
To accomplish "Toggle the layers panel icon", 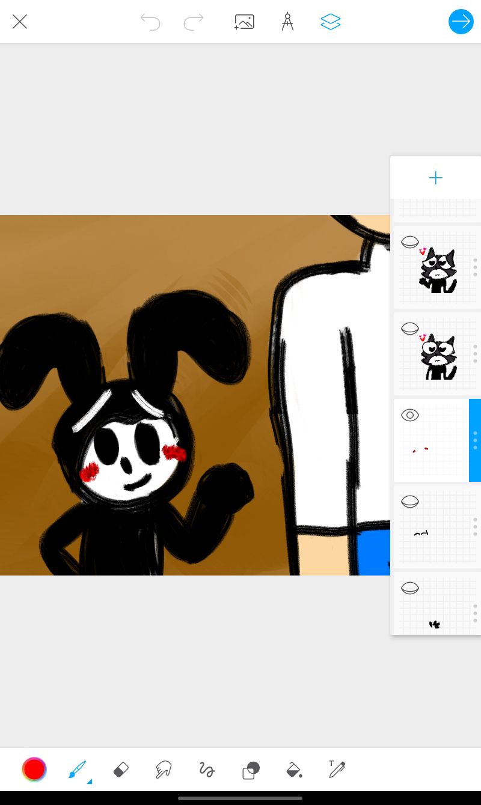I will click(331, 22).
